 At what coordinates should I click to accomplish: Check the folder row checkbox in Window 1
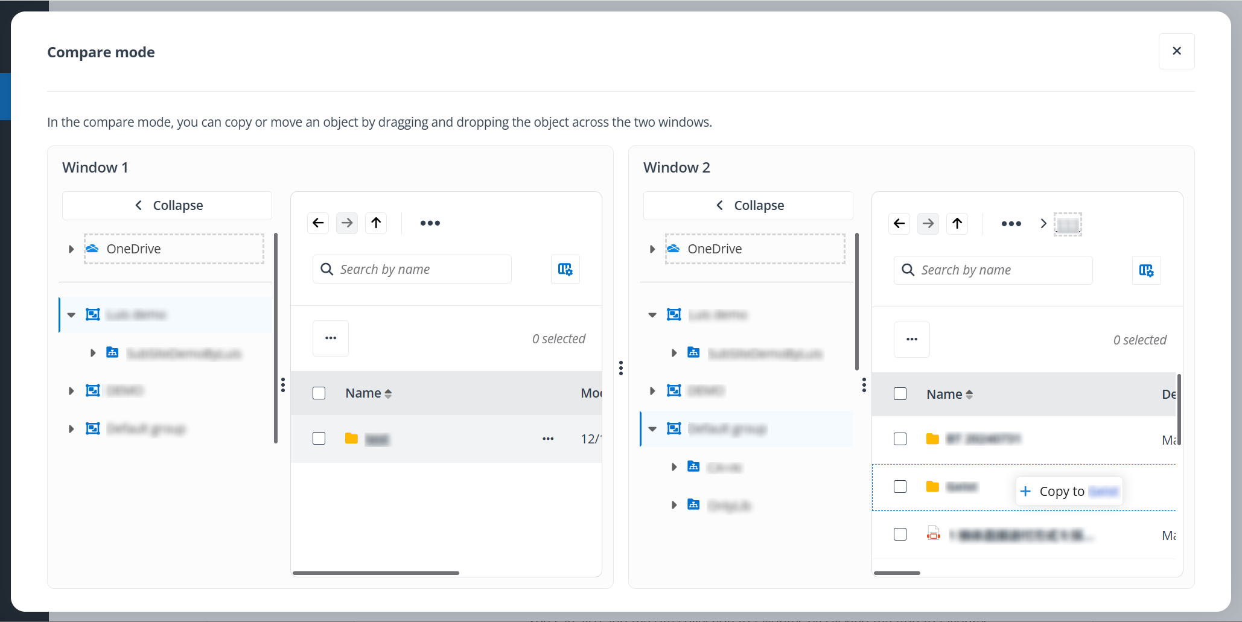(x=319, y=439)
